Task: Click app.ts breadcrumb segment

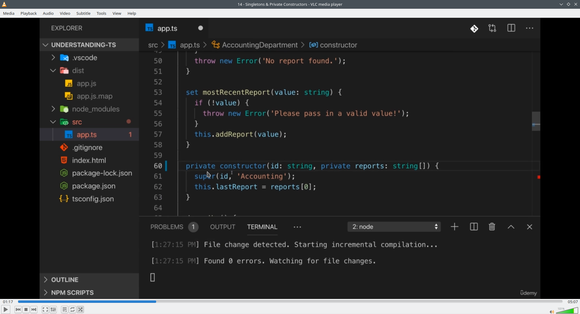Action: pos(184,45)
